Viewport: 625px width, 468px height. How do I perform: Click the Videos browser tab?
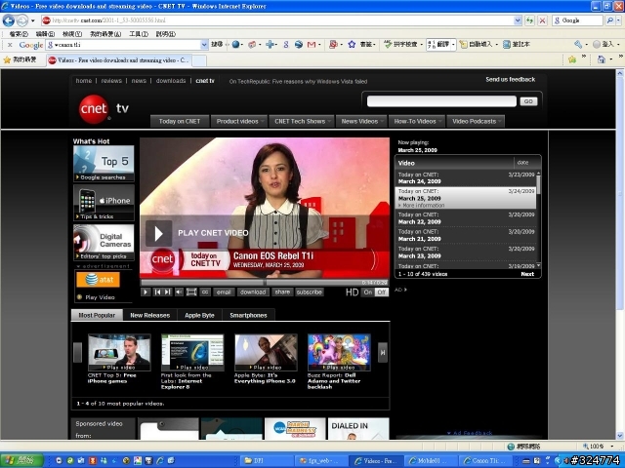coord(119,60)
